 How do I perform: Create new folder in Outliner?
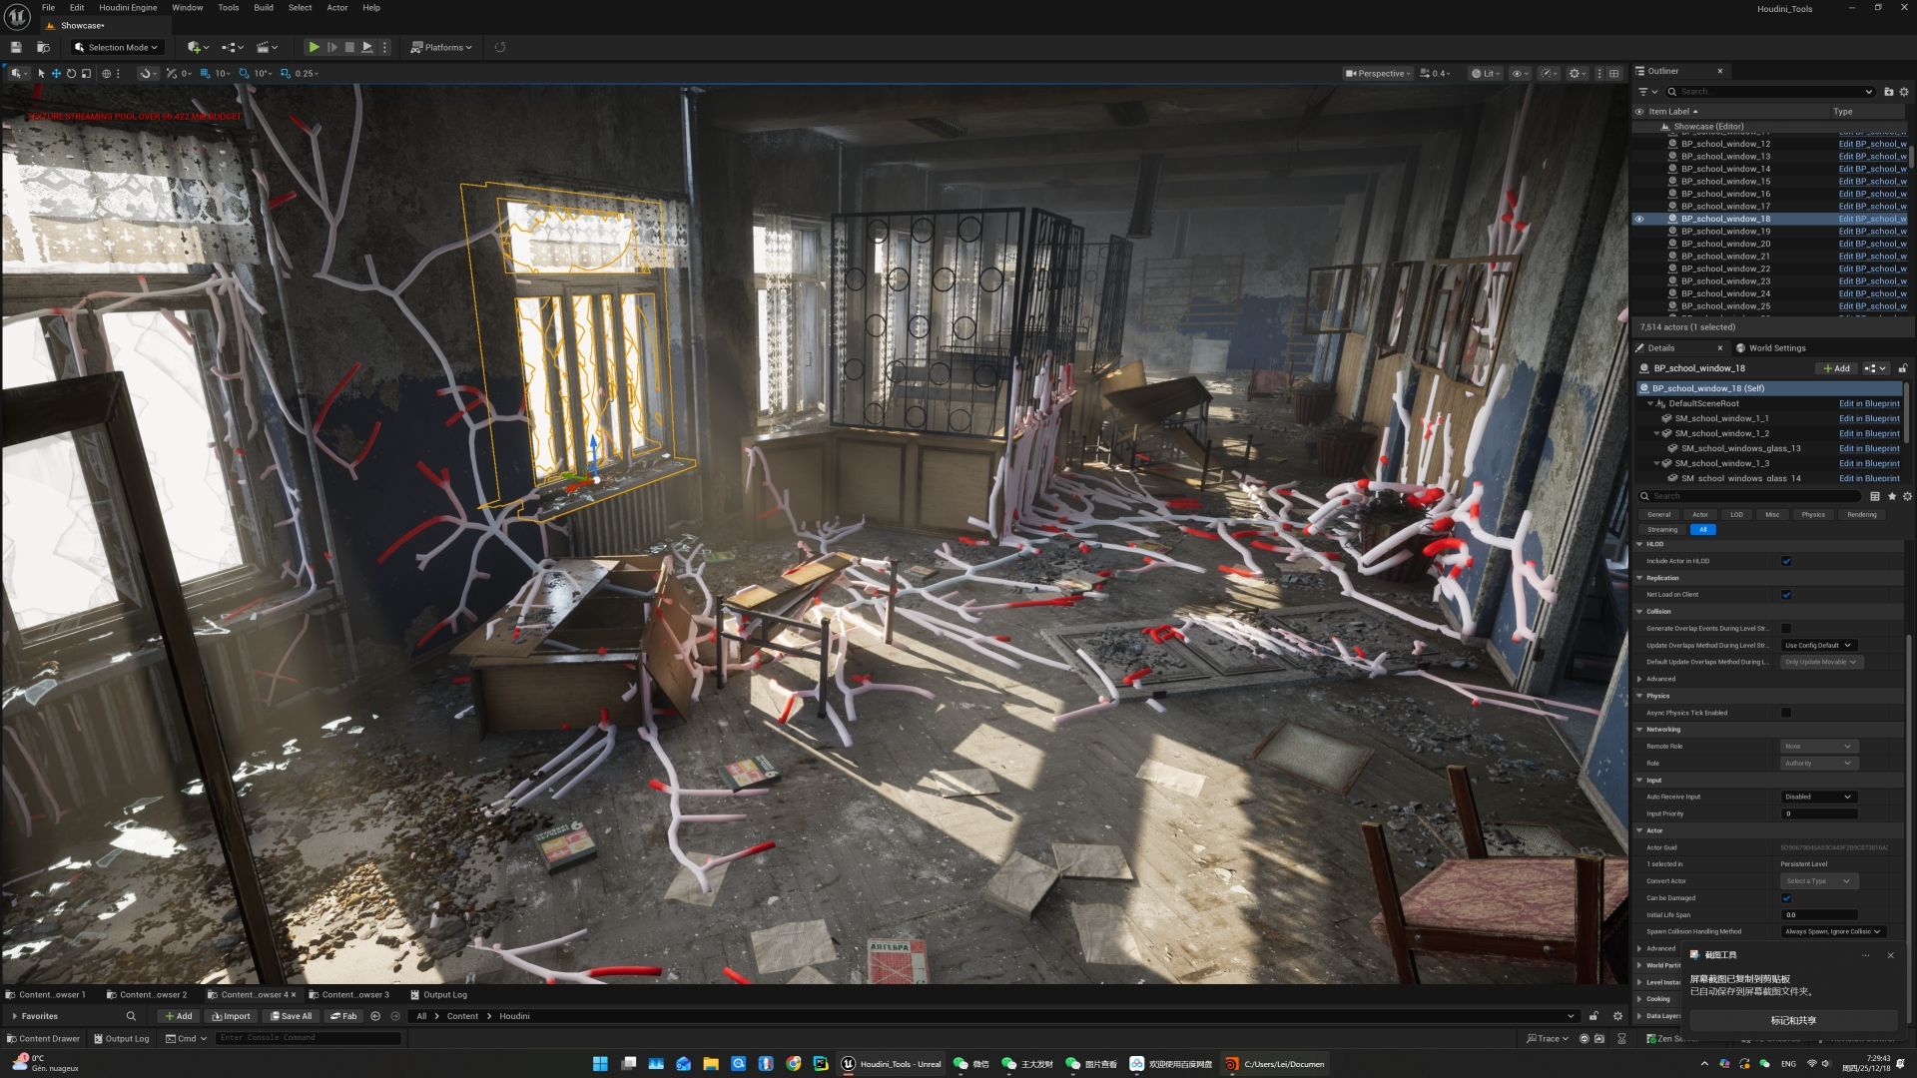pyautogui.click(x=1888, y=91)
